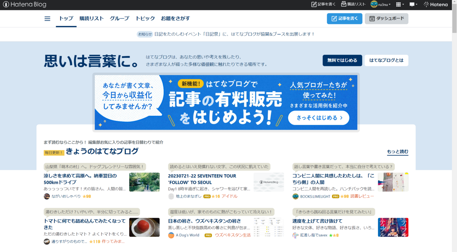Expand the ru3nu user account dropdown
This screenshot has height=252, width=457.
click(381, 5)
